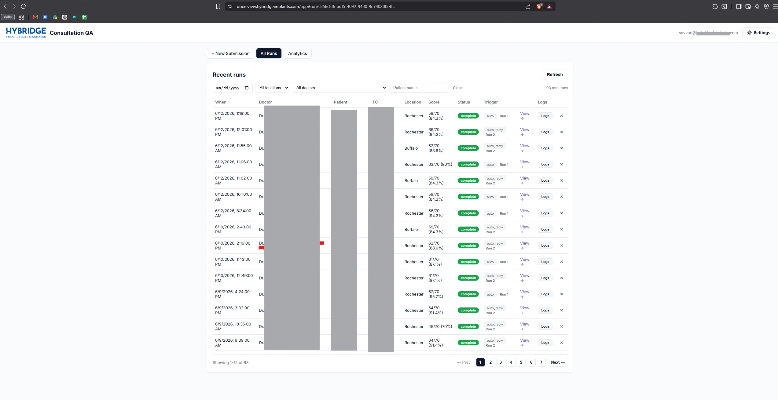
Task: Refresh the recent runs list
Action: (x=555, y=75)
